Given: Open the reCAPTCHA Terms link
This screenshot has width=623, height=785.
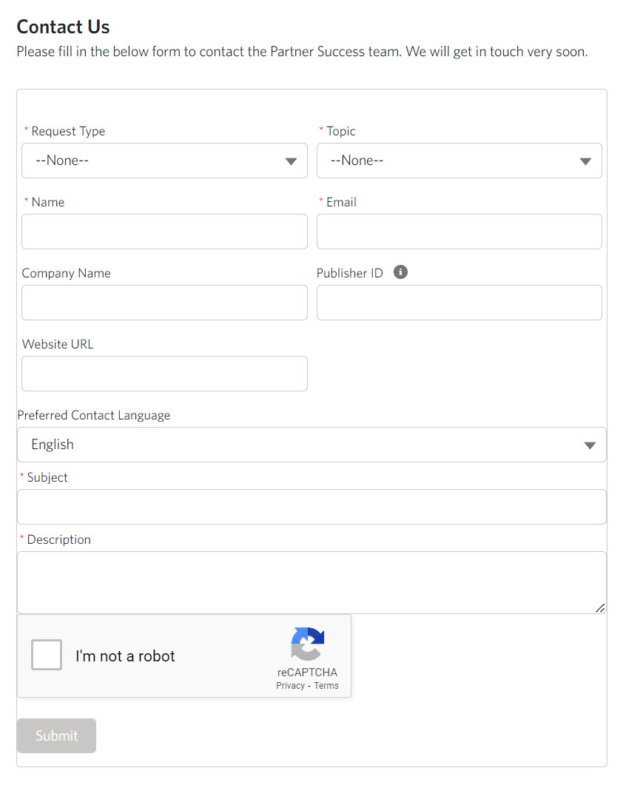Looking at the screenshot, I should coord(326,686).
